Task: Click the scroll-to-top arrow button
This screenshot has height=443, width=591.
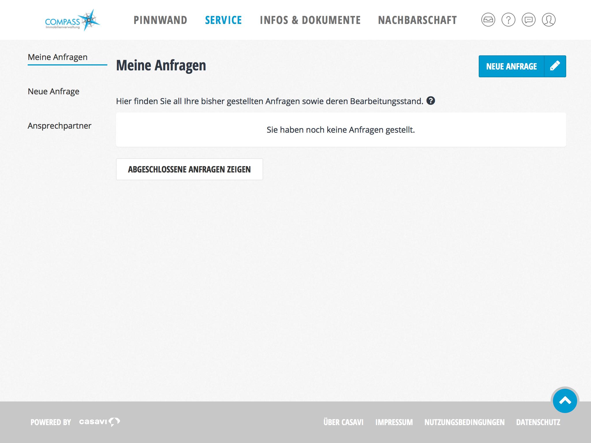Action: (565, 401)
